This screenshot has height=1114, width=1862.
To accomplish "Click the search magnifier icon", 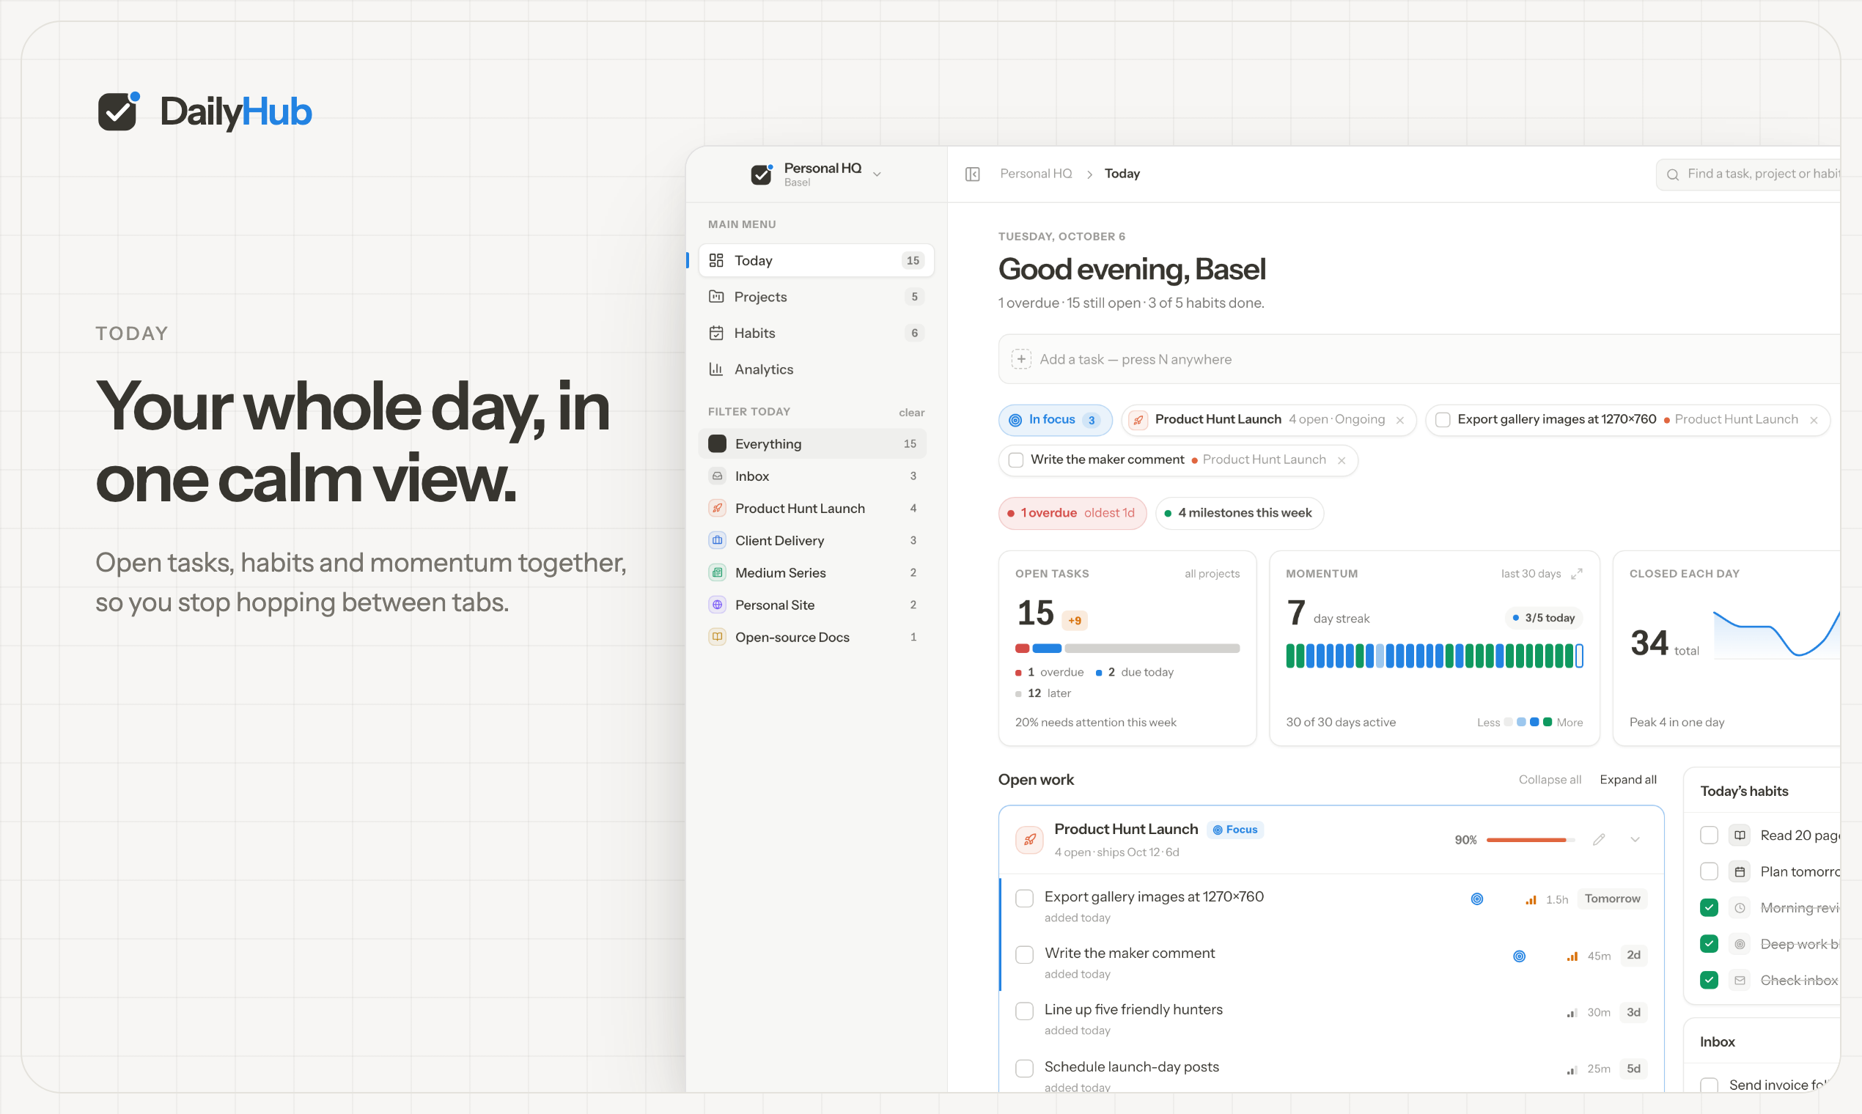I will tap(1672, 175).
